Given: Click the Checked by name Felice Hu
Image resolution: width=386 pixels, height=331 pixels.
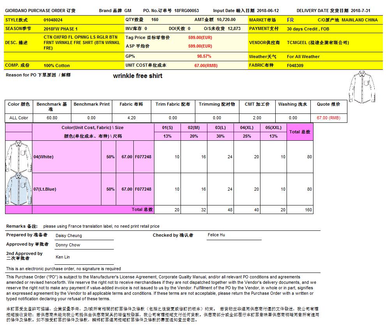Looking at the screenshot, I should point(216,235).
